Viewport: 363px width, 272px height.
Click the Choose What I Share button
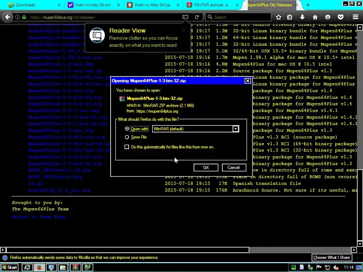pos(331,257)
